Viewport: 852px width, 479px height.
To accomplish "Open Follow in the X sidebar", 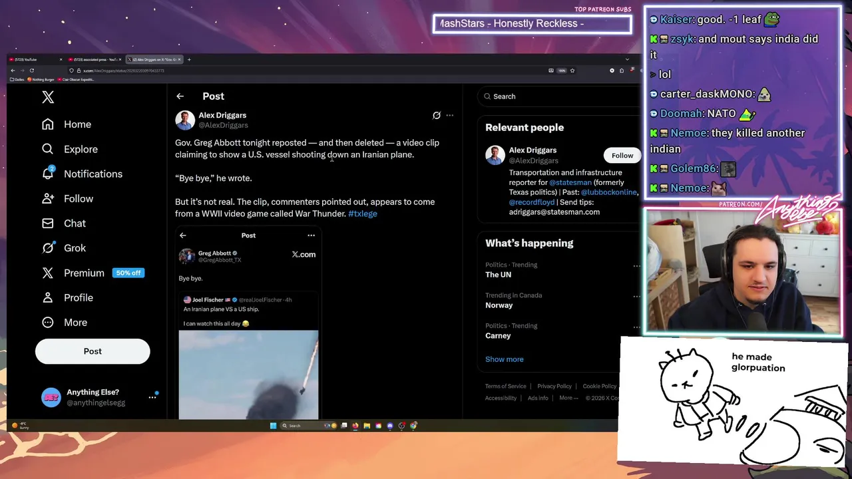I will point(67,198).
